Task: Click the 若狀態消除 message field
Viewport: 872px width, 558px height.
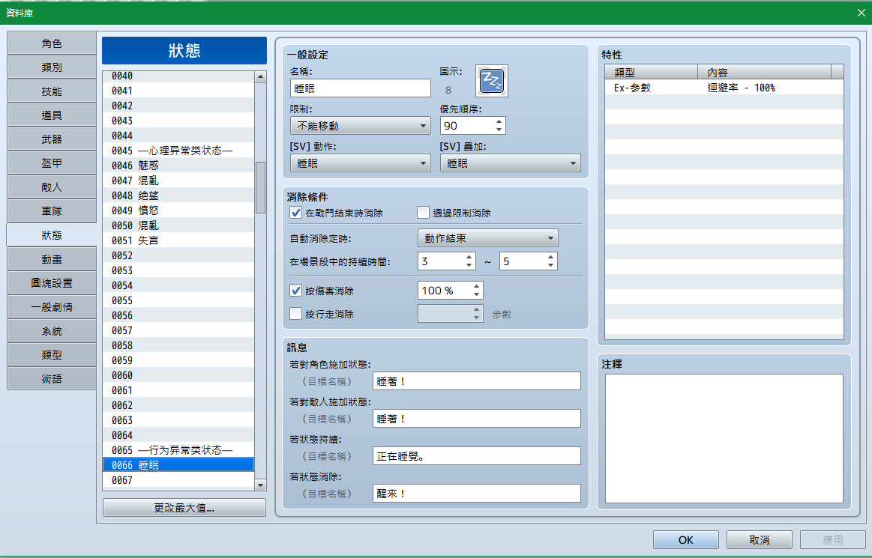Action: (477, 494)
